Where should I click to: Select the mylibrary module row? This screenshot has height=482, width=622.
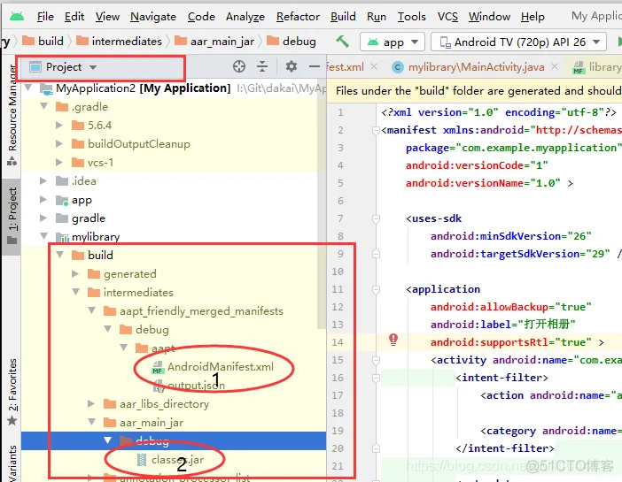(x=174, y=237)
